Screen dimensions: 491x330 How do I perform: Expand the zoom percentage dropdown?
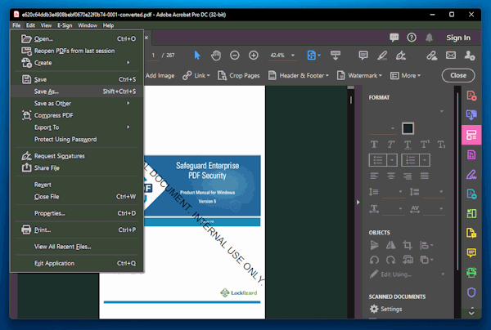(x=293, y=56)
